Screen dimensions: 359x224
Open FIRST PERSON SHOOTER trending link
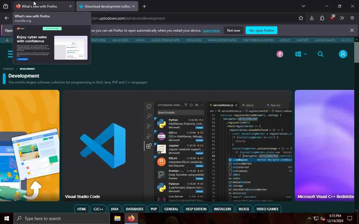[x=258, y=40]
